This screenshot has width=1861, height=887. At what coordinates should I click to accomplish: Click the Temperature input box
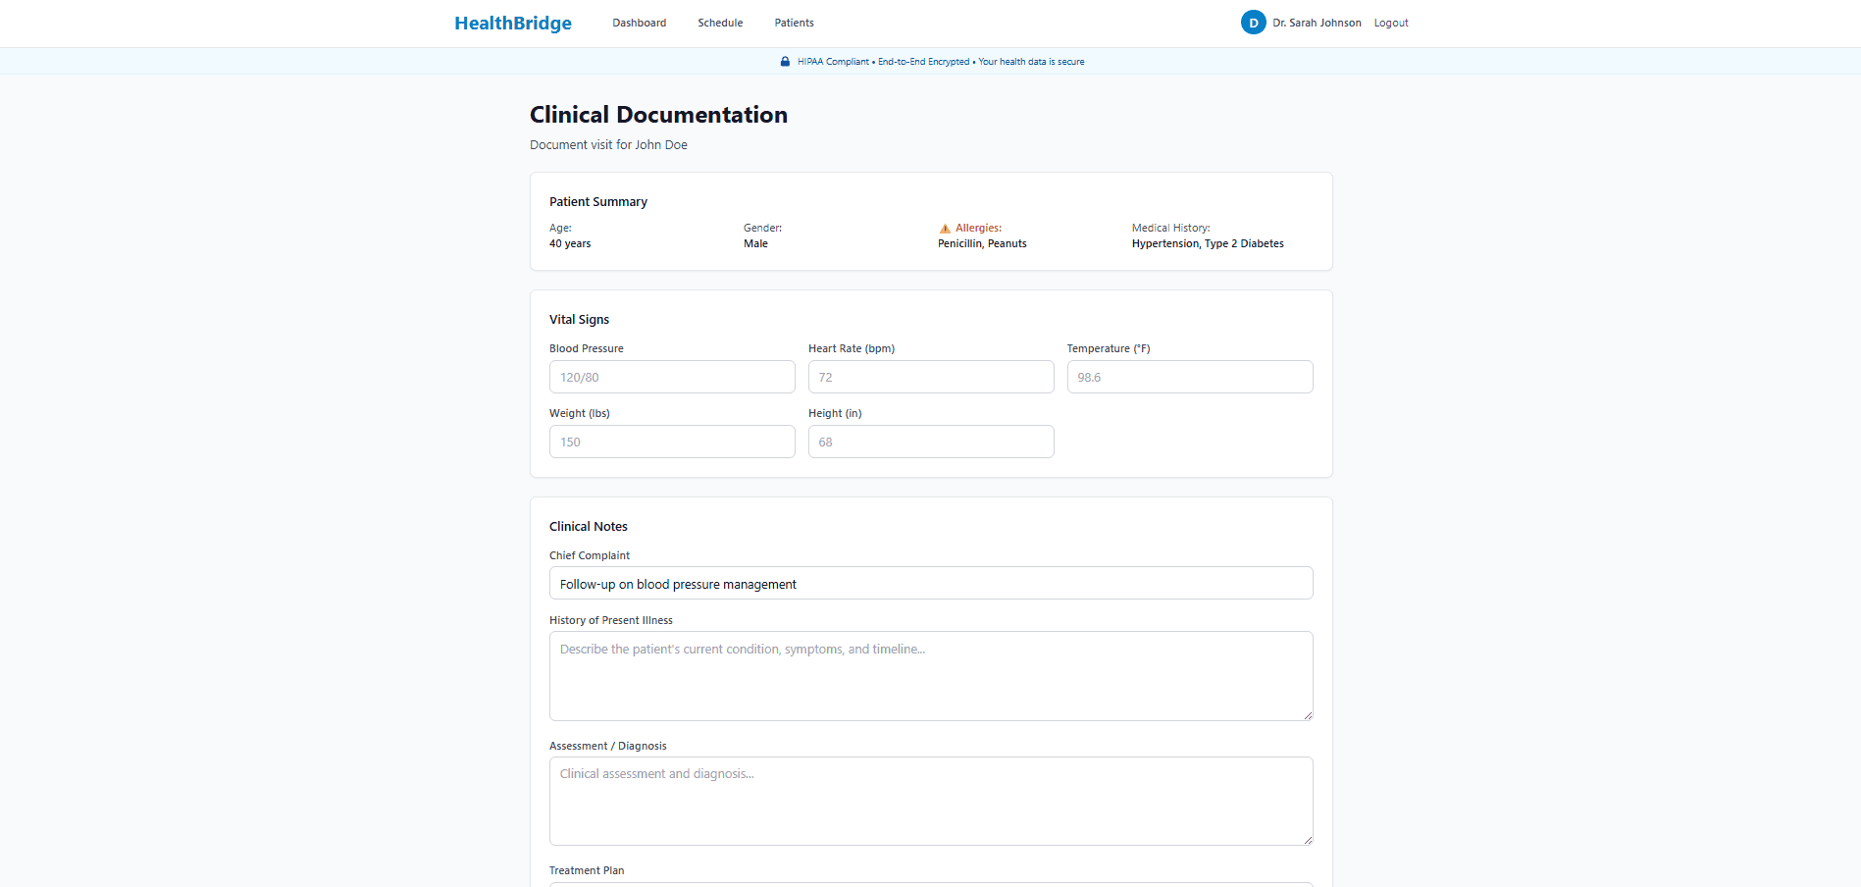pos(1189,377)
